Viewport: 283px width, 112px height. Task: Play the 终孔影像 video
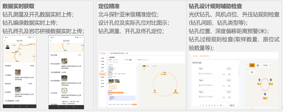pyautogui.click(x=64, y=90)
